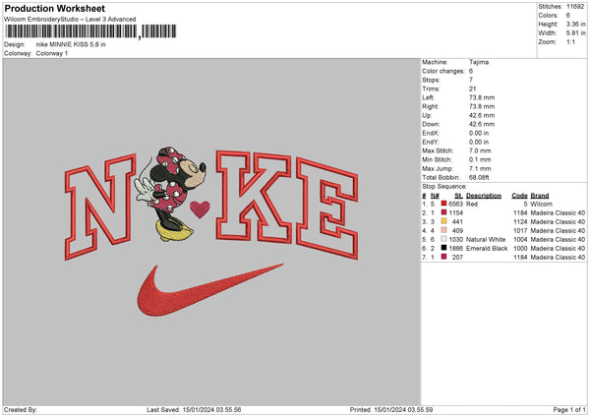590x417 pixels.
Task: Click the red swoosh in the design
Action: pyautogui.click(x=210, y=290)
